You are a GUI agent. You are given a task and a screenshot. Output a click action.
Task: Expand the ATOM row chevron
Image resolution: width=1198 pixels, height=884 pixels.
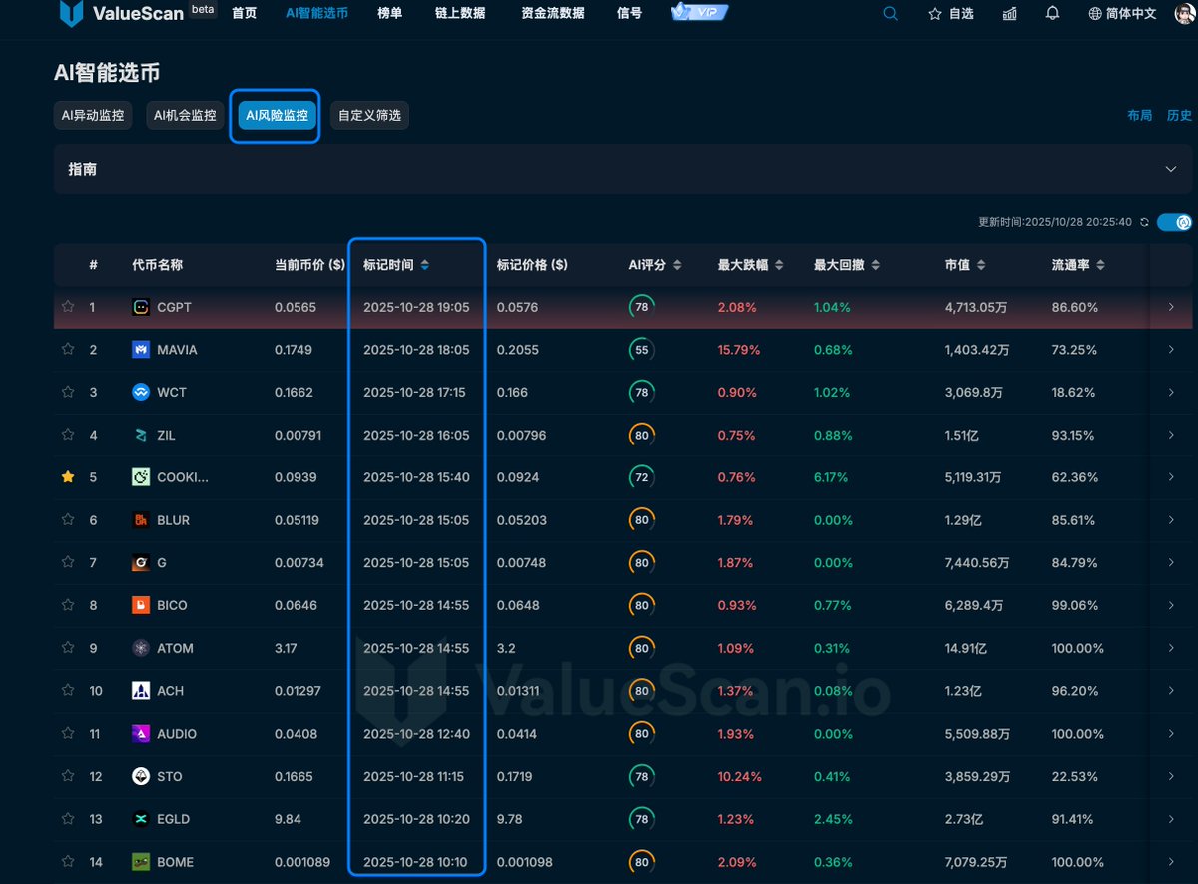click(x=1171, y=648)
